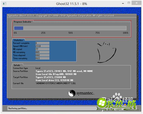The height and width of the screenshot is (114, 143).
Task: Click the 'Progress Indicator' label
Action: (22, 22)
